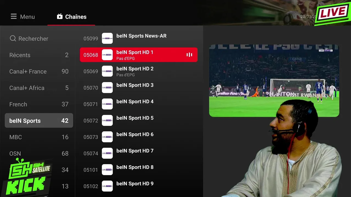Click the Rechercher magnifier icon
This screenshot has height=197, width=351.
click(x=13, y=39)
